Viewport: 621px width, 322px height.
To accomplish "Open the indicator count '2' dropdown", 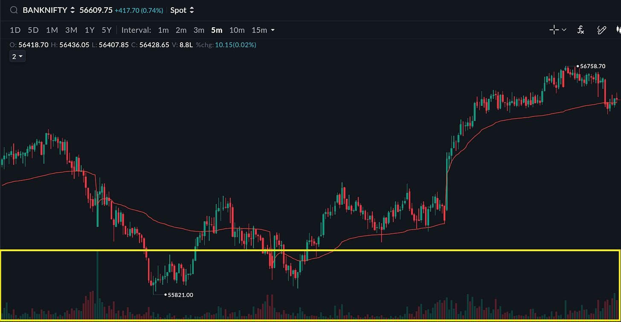I will click(17, 56).
